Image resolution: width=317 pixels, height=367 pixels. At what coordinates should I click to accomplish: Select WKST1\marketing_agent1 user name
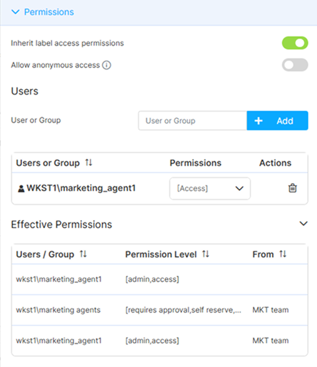[x=81, y=188]
